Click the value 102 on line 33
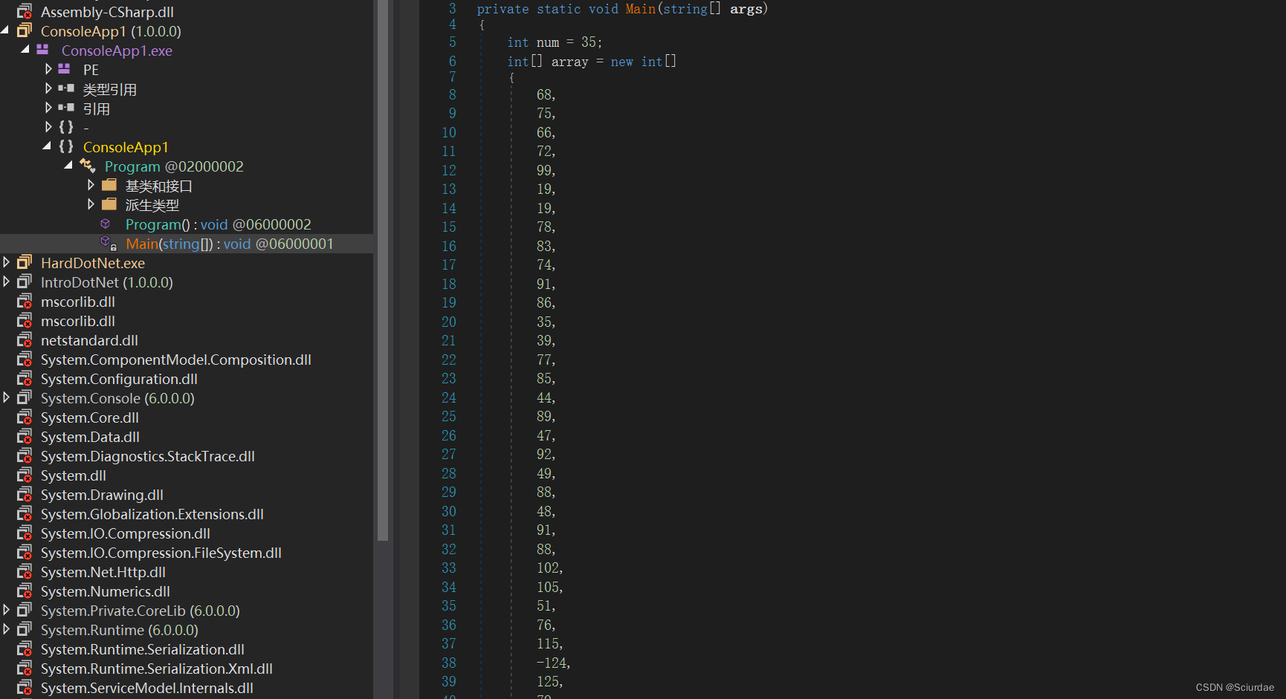The width and height of the screenshot is (1286, 699). click(x=549, y=568)
